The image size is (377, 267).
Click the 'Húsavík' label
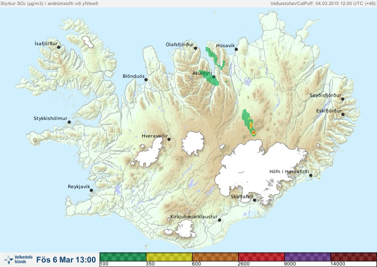(225, 46)
